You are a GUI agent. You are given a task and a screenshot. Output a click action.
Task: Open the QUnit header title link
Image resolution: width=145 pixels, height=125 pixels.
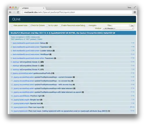[x=16, y=19]
